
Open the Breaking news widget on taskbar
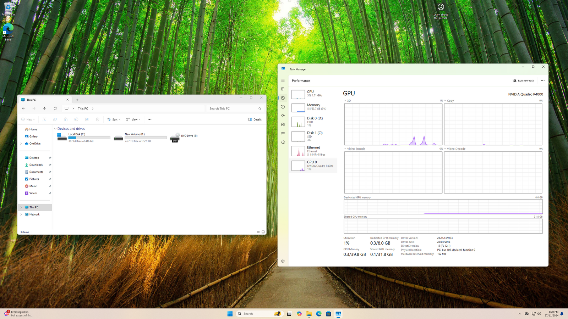pyautogui.click(x=18, y=314)
